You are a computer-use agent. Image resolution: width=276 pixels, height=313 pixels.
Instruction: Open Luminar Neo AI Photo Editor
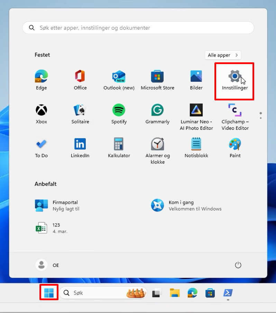pyautogui.click(x=196, y=117)
